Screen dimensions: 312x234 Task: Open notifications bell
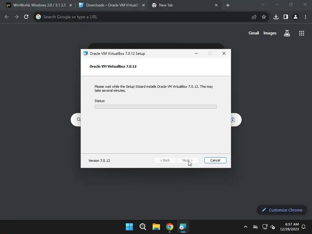coord(304,227)
